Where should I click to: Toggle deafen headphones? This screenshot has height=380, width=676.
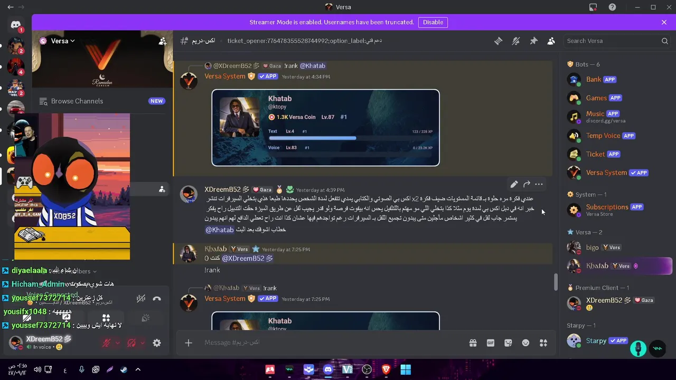[x=132, y=343]
